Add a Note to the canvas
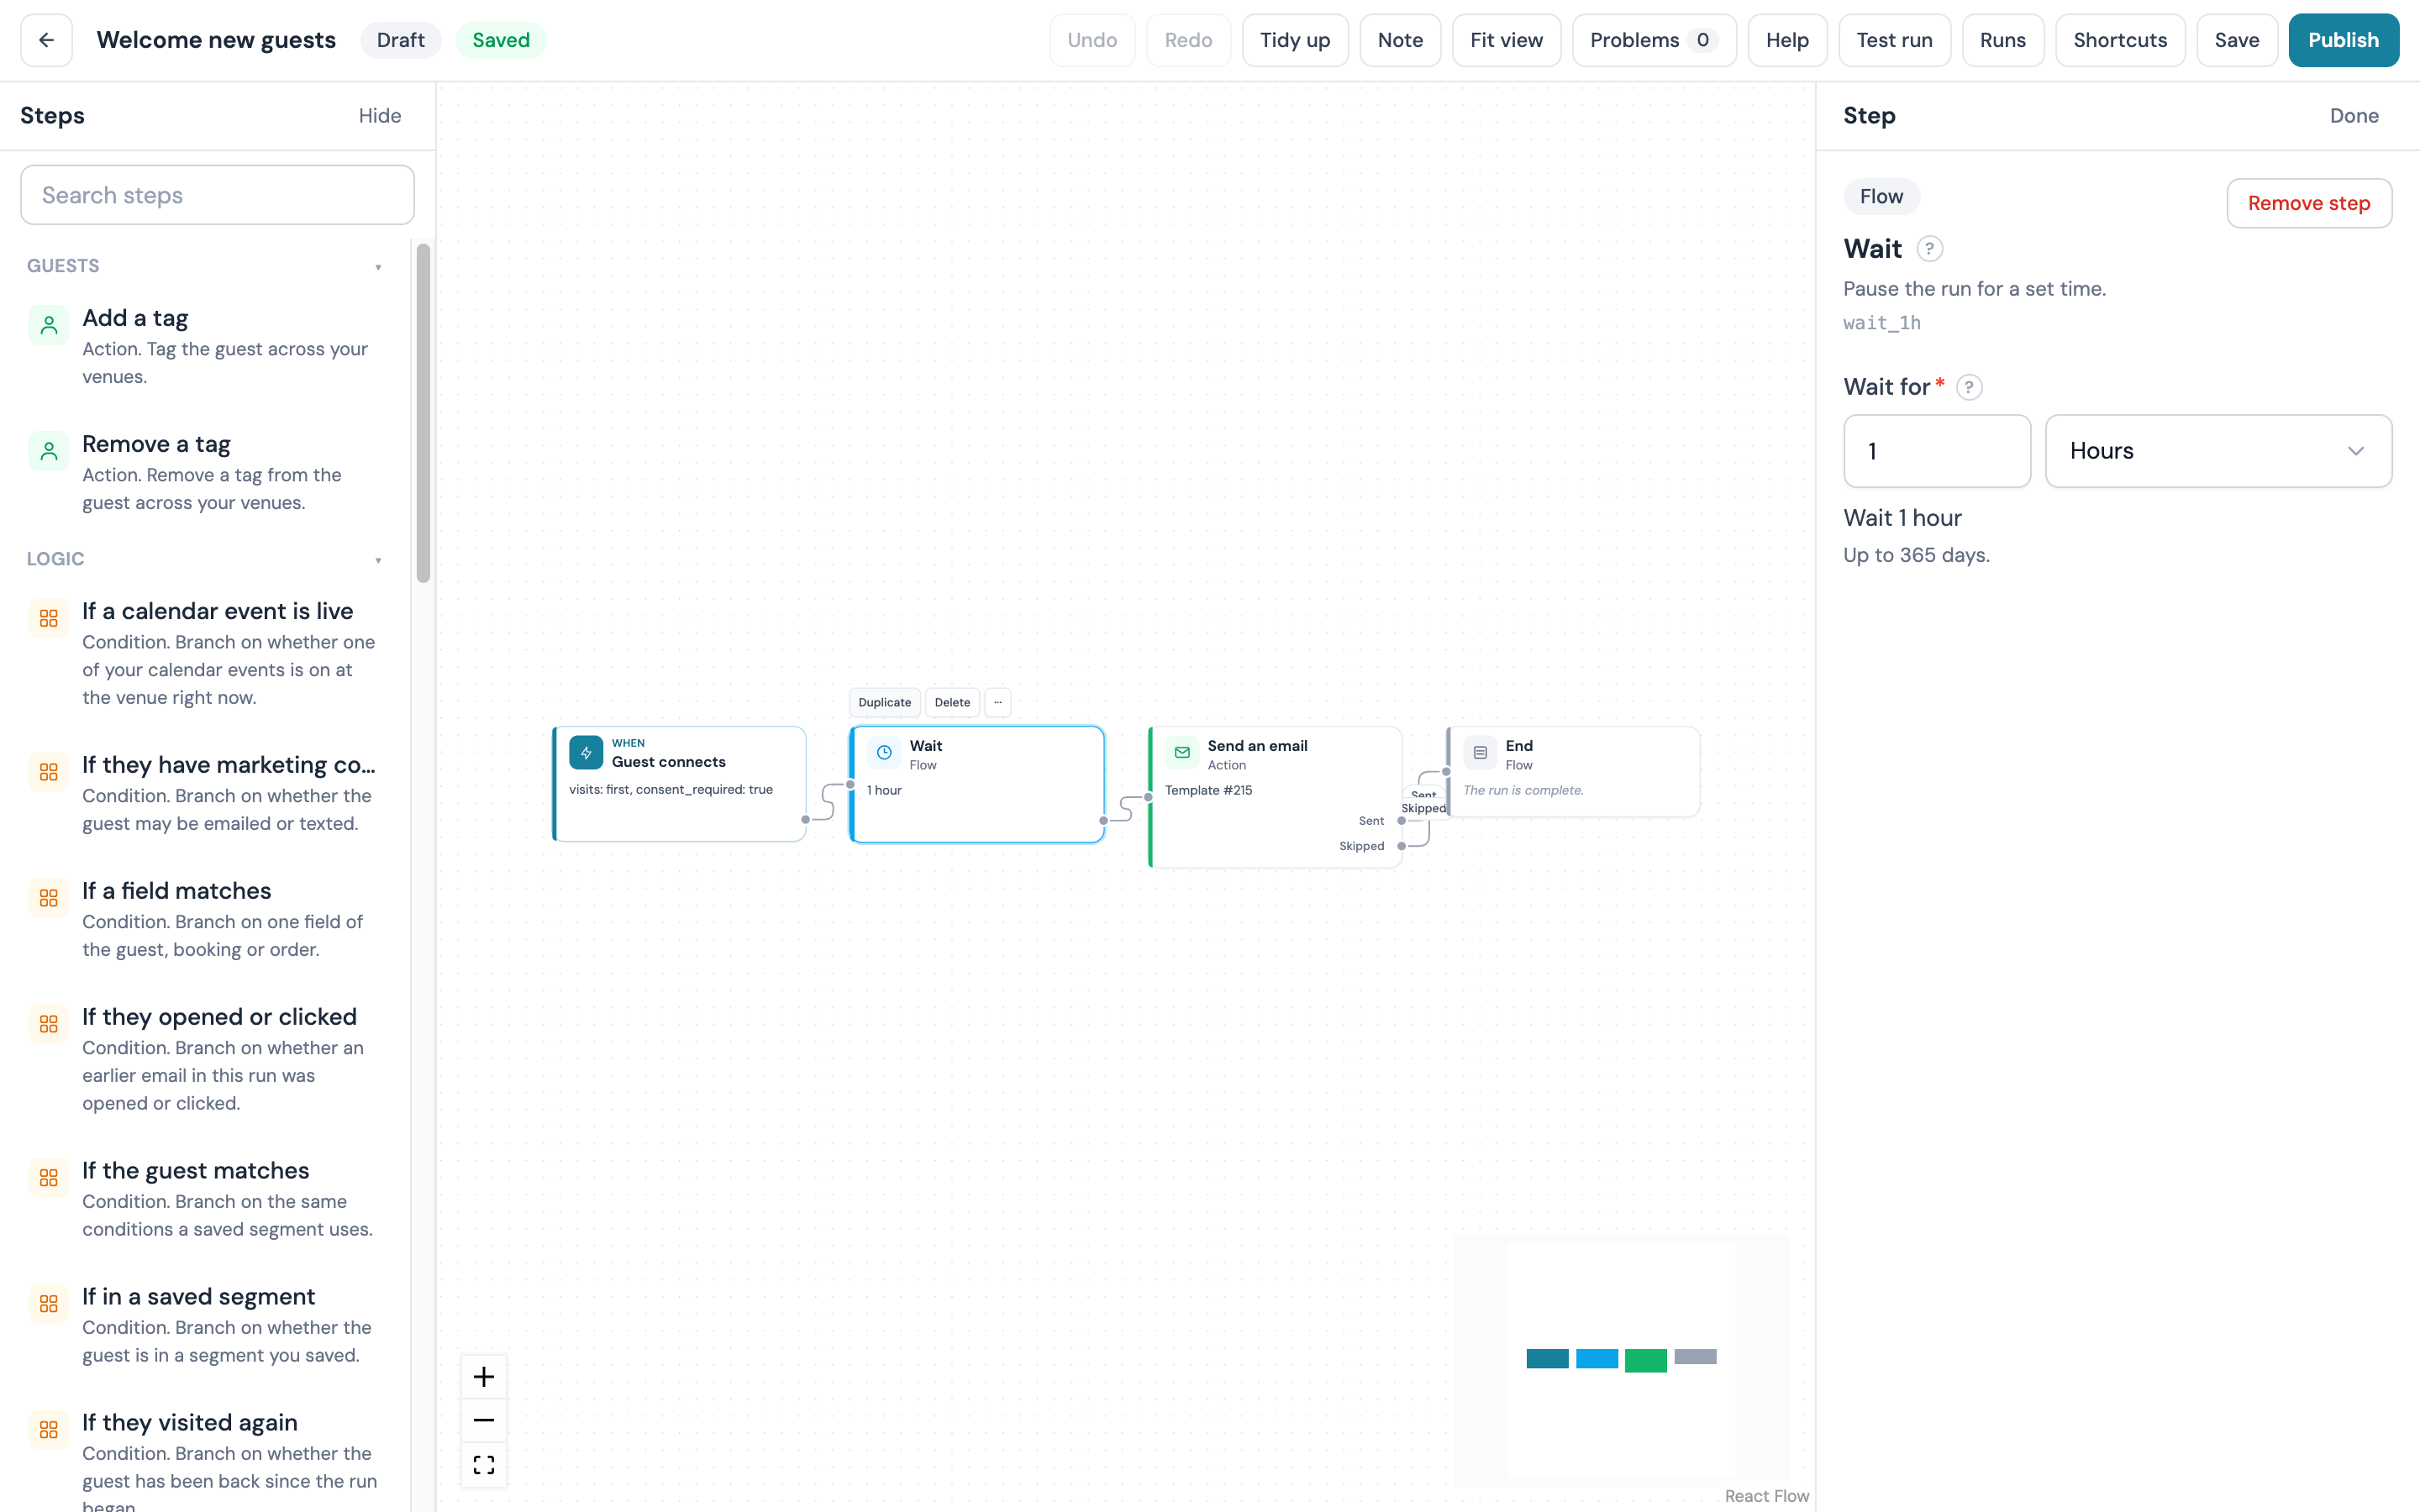Image resolution: width=2420 pixels, height=1512 pixels. click(1399, 40)
